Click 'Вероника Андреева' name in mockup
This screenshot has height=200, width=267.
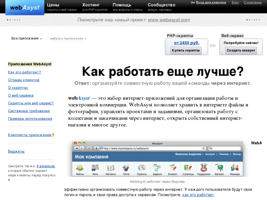tap(188, 154)
